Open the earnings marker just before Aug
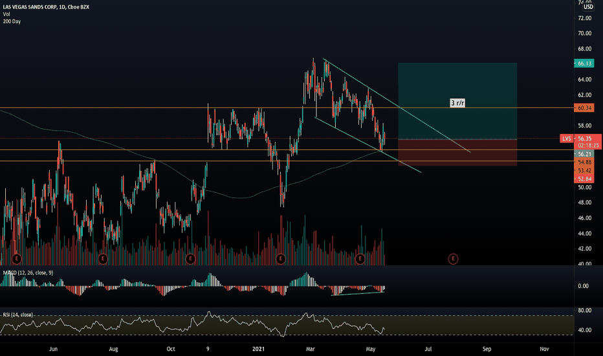Image resolution: width=603 pixels, height=356 pixels. (x=103, y=259)
